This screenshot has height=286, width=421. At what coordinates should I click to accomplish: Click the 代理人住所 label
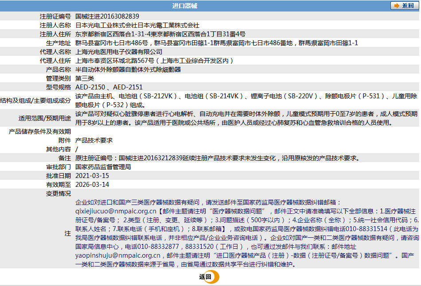point(55,61)
